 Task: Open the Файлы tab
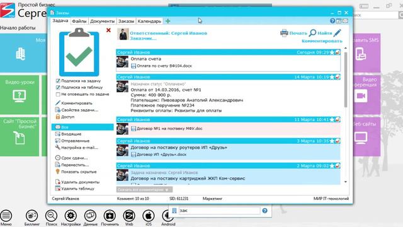(79, 21)
